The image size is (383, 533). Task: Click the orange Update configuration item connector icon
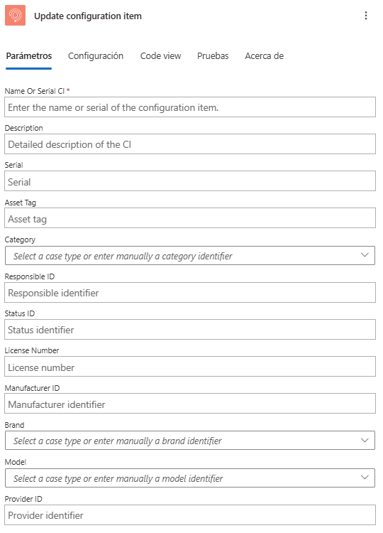[16, 16]
